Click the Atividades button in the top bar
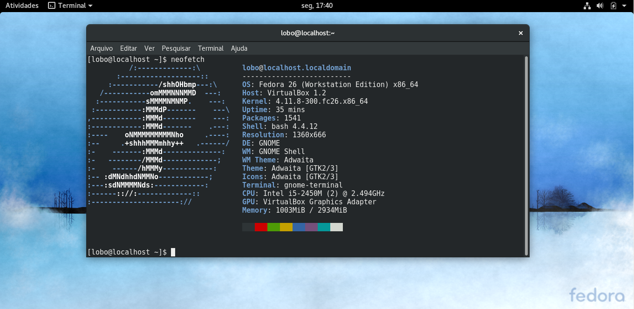This screenshot has width=634, height=309. pyautogui.click(x=22, y=6)
